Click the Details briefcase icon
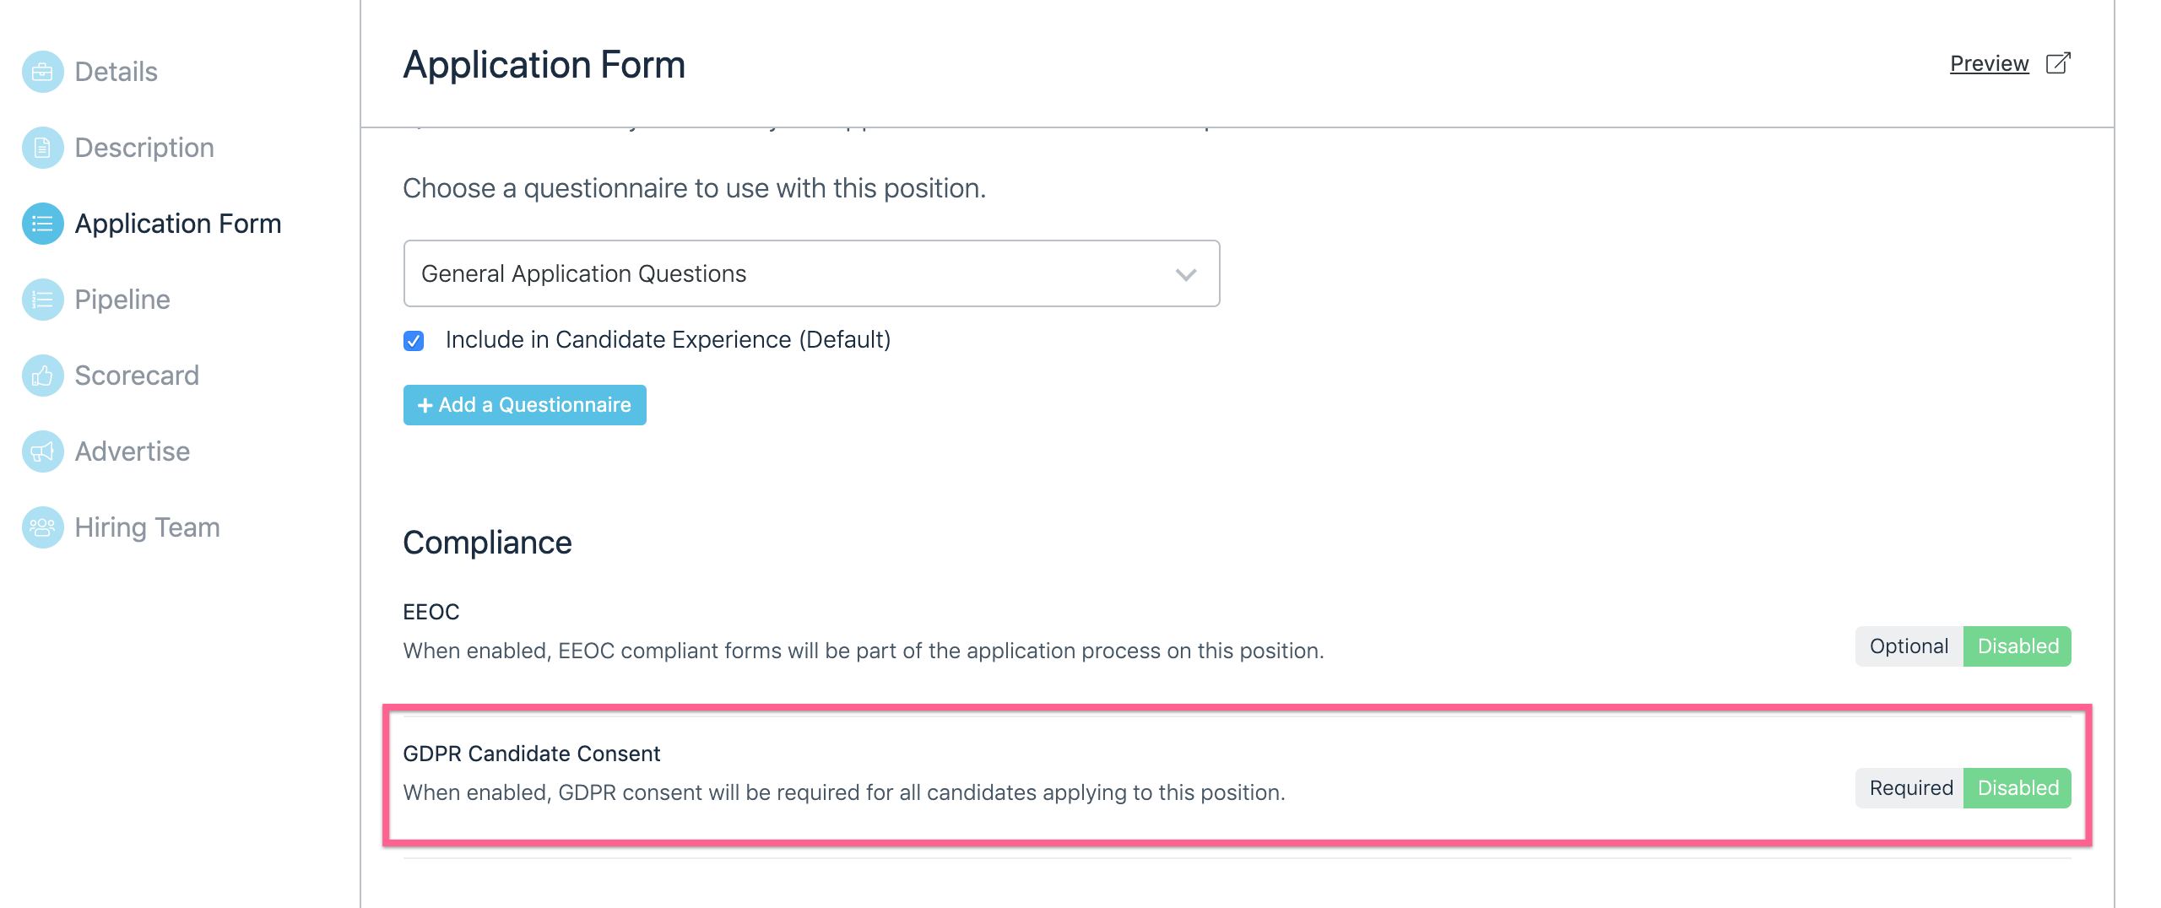Screen dimensions: 2161x908 pos(42,72)
